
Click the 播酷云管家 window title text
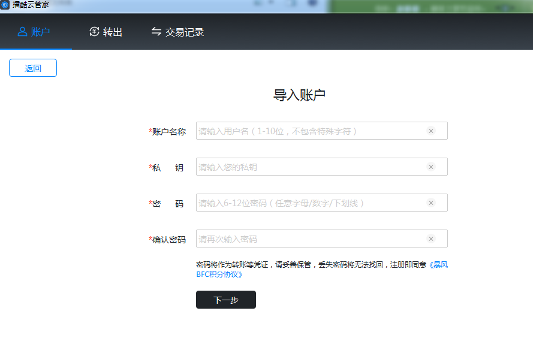click(31, 4)
